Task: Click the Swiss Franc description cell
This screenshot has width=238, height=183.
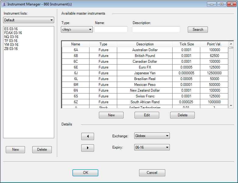Action: (145, 96)
